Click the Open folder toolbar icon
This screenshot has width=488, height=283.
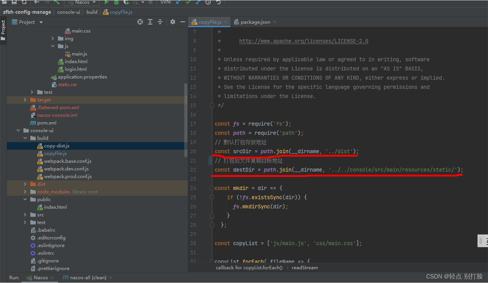click(x=4, y=2)
